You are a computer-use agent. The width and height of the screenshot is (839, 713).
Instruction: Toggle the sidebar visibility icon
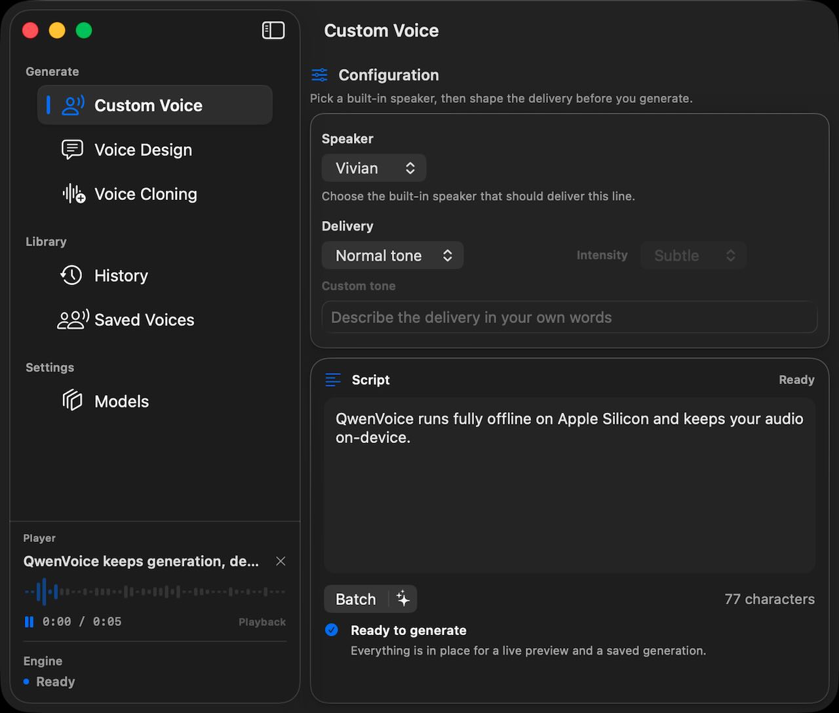(273, 31)
